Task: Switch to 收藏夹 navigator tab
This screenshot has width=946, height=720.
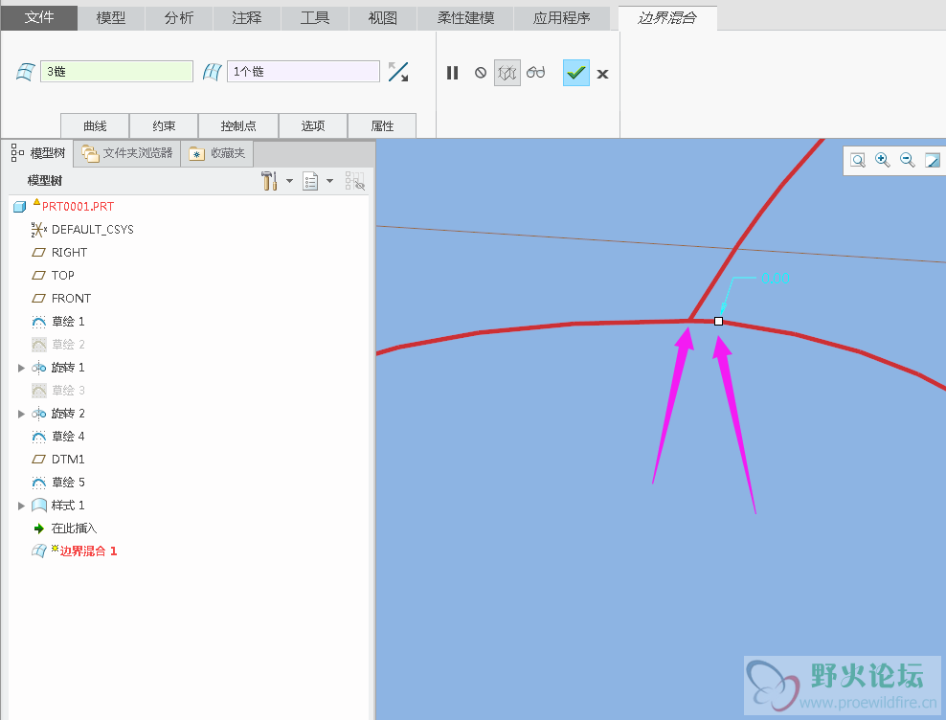Action: 217,153
